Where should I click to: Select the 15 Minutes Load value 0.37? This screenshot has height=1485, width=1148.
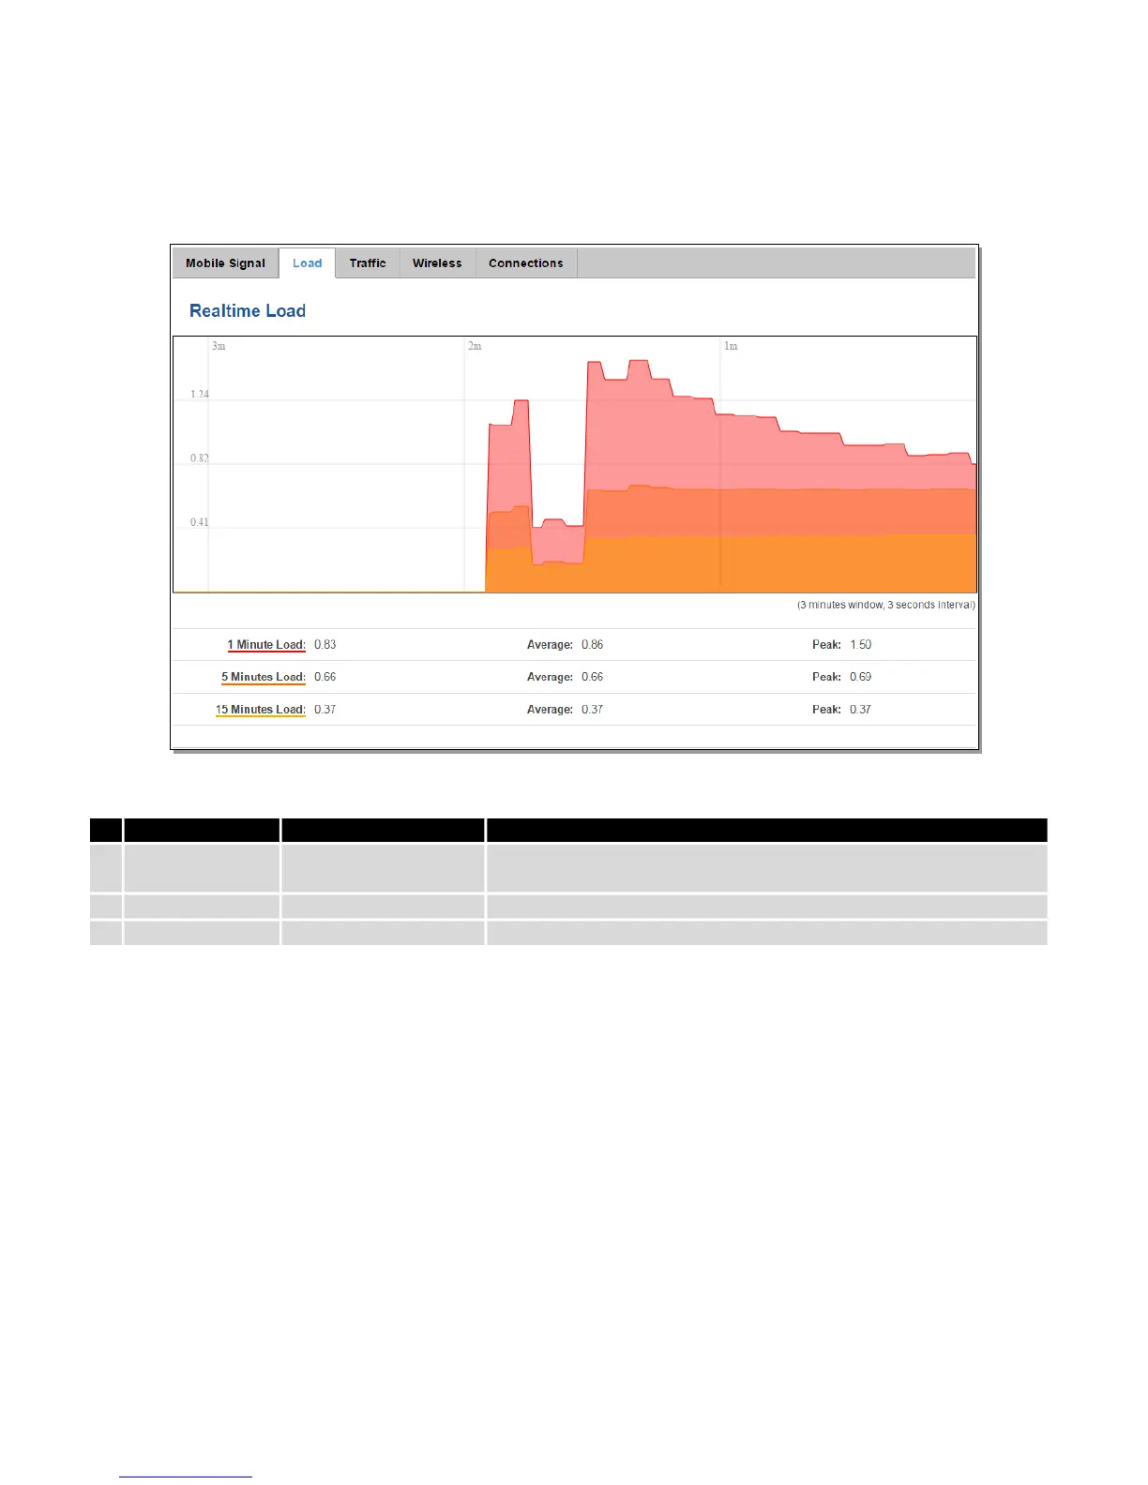[325, 710]
